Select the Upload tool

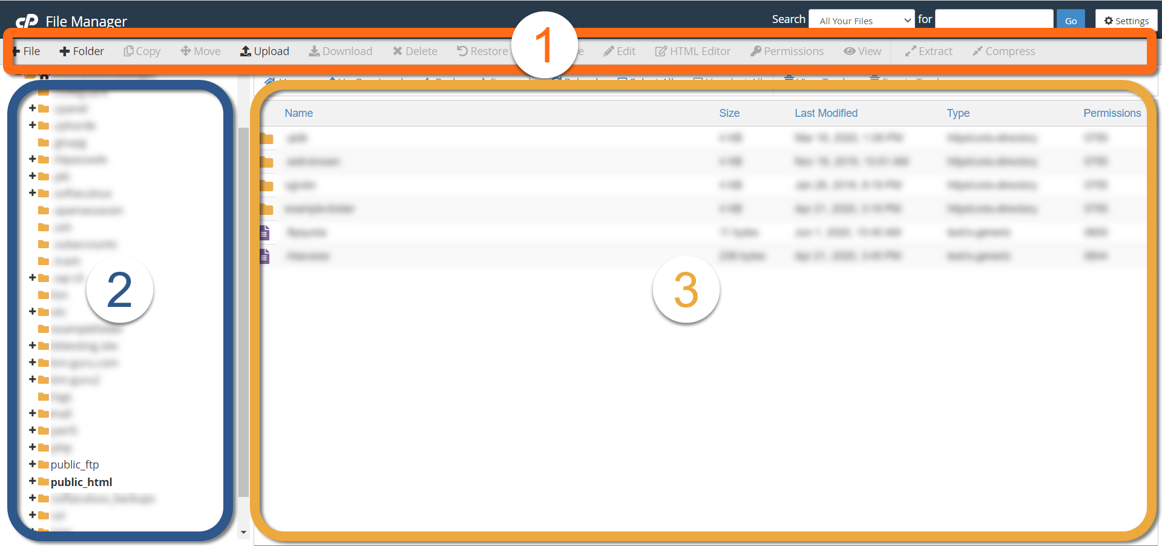(x=264, y=51)
